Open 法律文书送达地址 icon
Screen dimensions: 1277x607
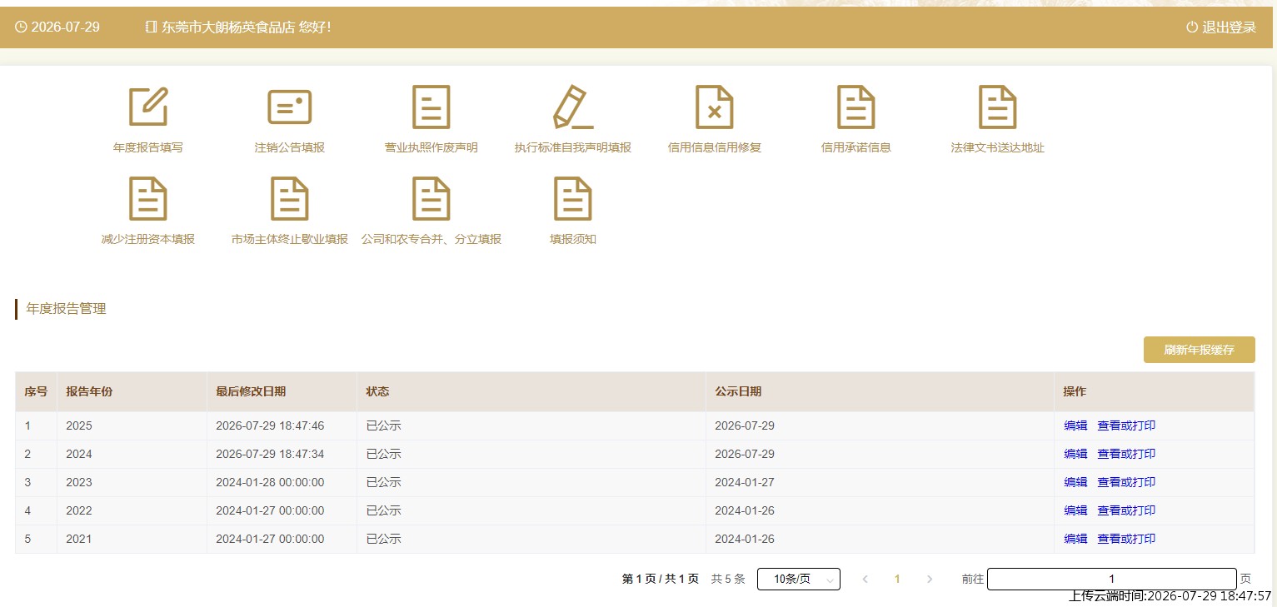pyautogui.click(x=998, y=107)
